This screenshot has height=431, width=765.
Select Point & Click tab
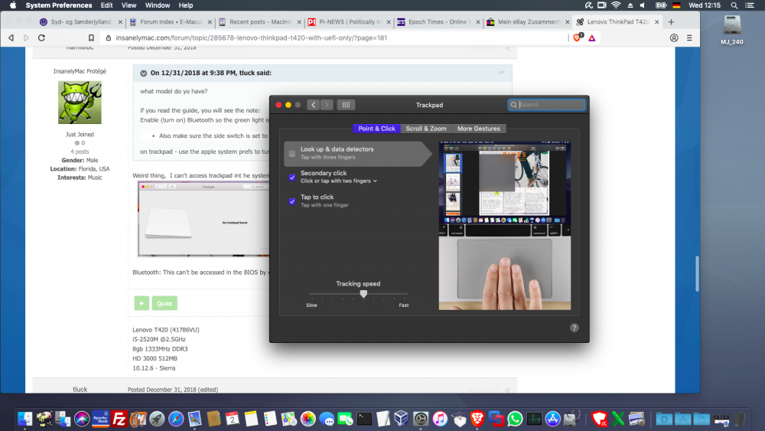click(x=376, y=129)
